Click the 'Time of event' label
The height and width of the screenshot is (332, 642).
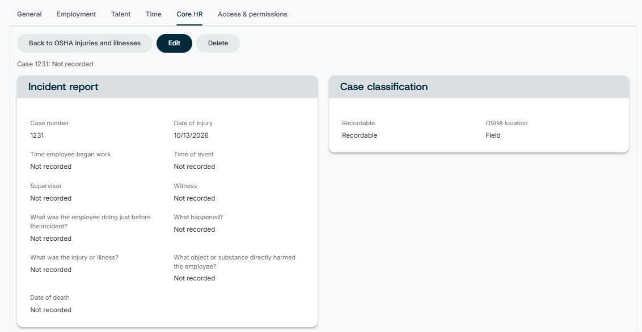point(193,154)
